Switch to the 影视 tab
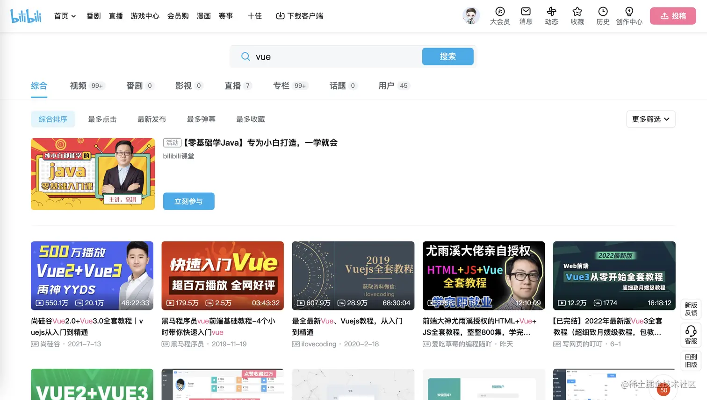 coord(189,85)
